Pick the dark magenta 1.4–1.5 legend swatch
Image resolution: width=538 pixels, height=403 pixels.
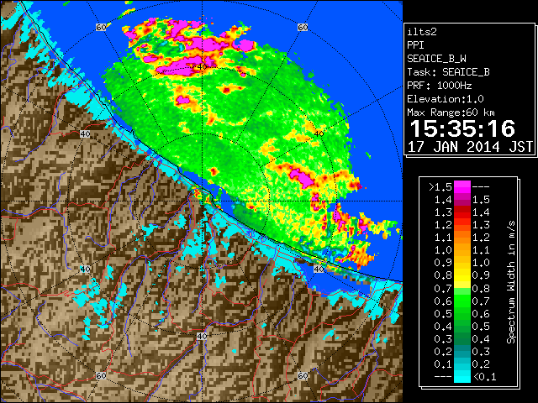(462, 200)
